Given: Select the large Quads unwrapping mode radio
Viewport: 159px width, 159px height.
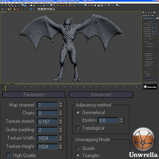Looking at the screenshot, I should click(x=78, y=148).
